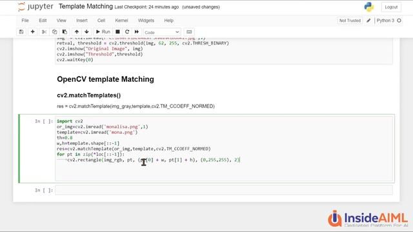
Task: Open the File menu
Action: click(25, 21)
